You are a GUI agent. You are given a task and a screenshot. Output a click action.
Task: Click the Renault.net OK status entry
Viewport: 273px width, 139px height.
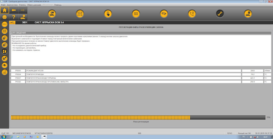245,133
